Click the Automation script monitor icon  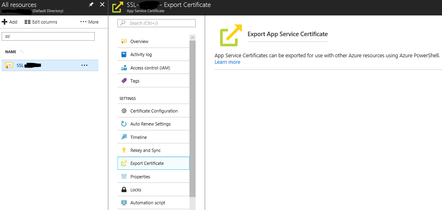124,203
